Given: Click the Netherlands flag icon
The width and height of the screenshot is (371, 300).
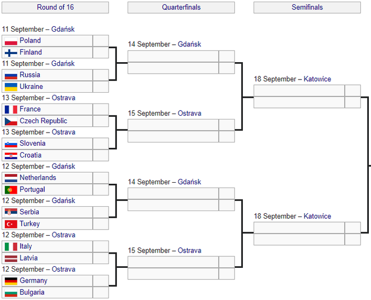Looking at the screenshot, I should (x=10, y=178).
